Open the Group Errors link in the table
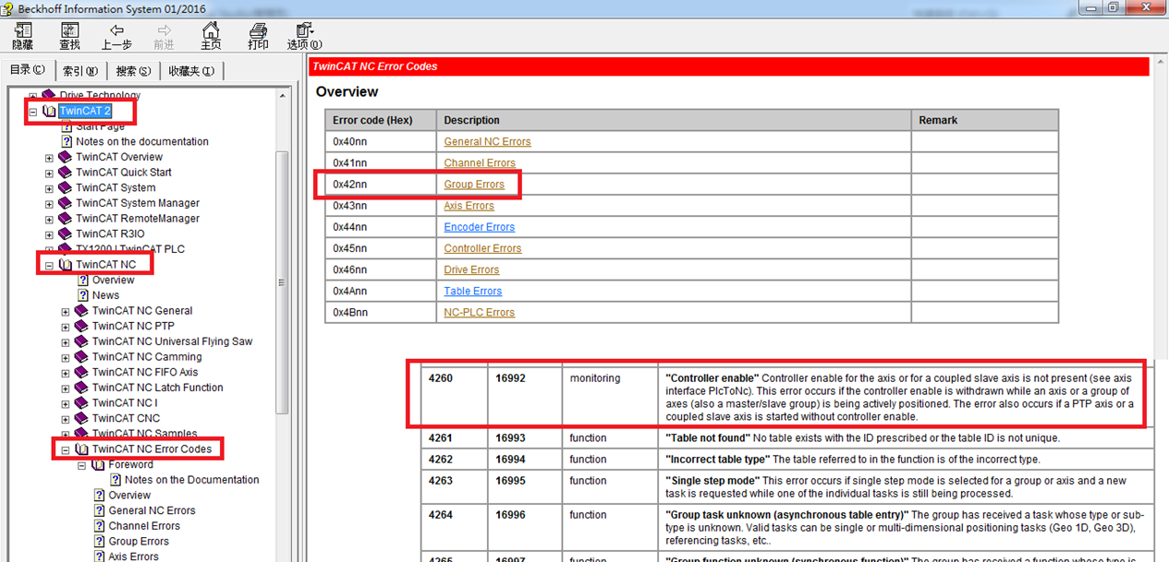Image resolution: width=1169 pixels, height=562 pixels. tap(474, 185)
